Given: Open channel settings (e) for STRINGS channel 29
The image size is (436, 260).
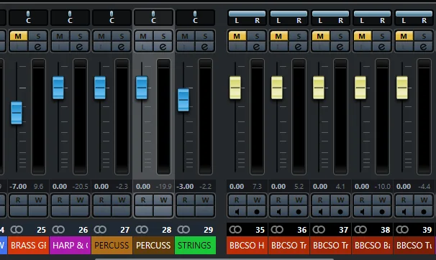Looking at the screenshot, I should tap(204, 47).
